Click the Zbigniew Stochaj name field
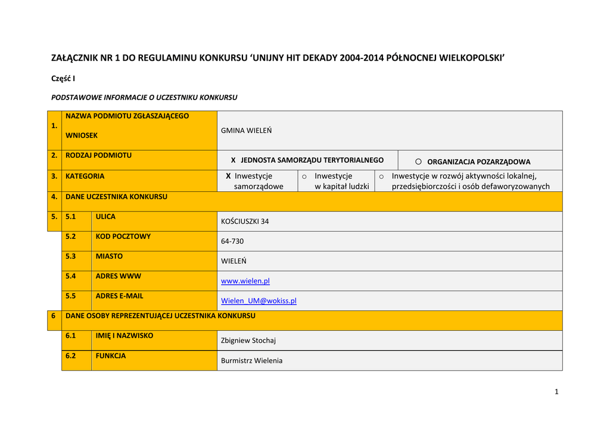 [248, 341]
